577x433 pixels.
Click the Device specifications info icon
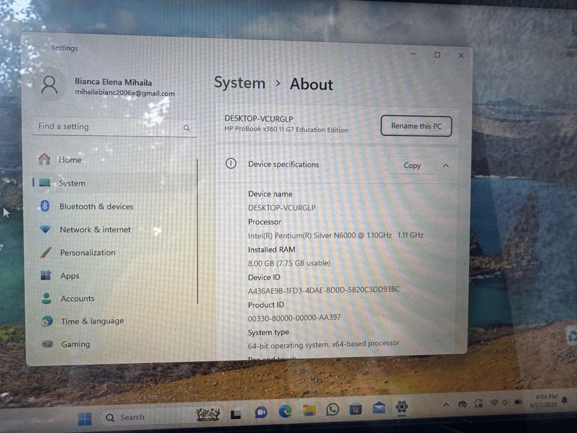pyautogui.click(x=231, y=163)
